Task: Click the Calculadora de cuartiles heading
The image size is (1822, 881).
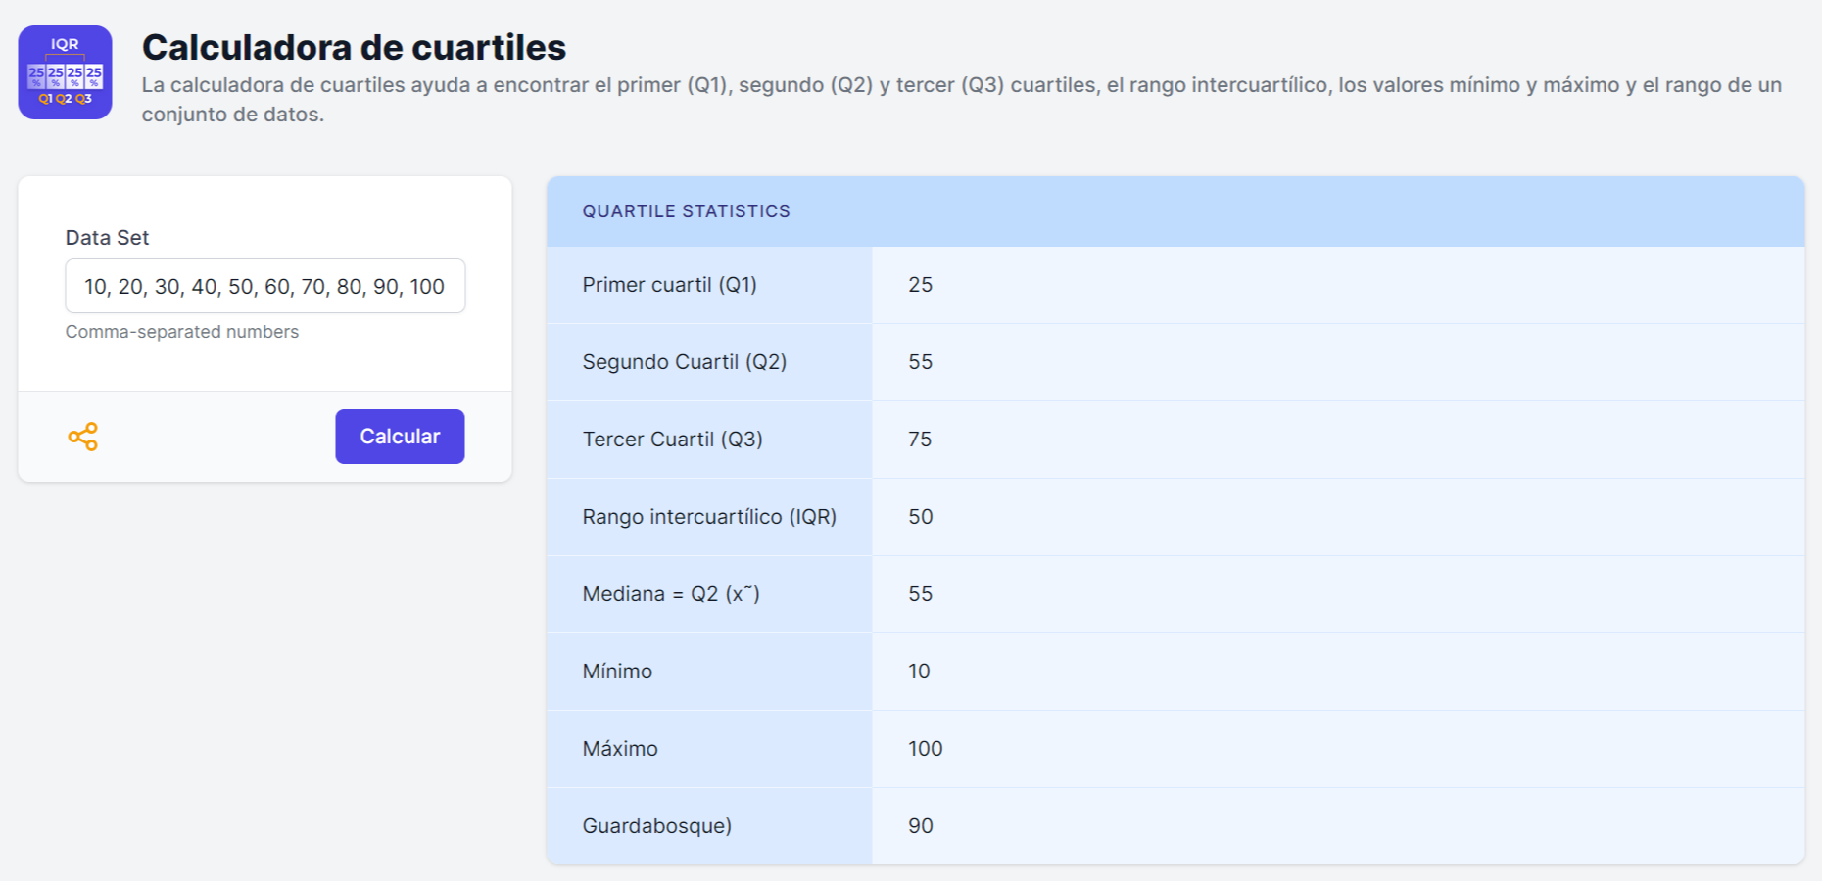Action: [x=354, y=47]
